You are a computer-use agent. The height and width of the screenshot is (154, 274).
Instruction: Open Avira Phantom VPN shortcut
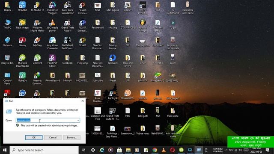[98, 96]
